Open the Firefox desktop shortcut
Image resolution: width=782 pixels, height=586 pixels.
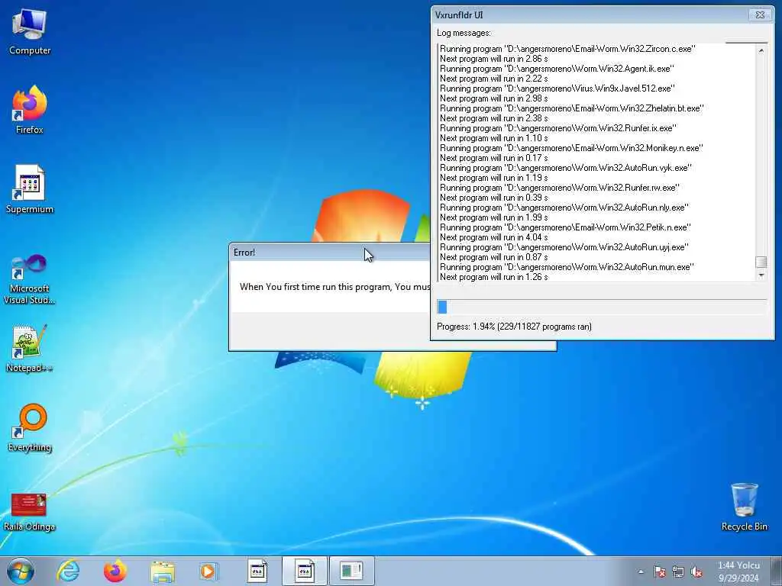pyautogui.click(x=30, y=110)
